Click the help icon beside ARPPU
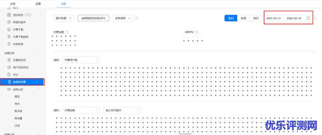Image resolution: width=322 pixels, height=135 pixels. pyautogui.click(x=197, y=32)
